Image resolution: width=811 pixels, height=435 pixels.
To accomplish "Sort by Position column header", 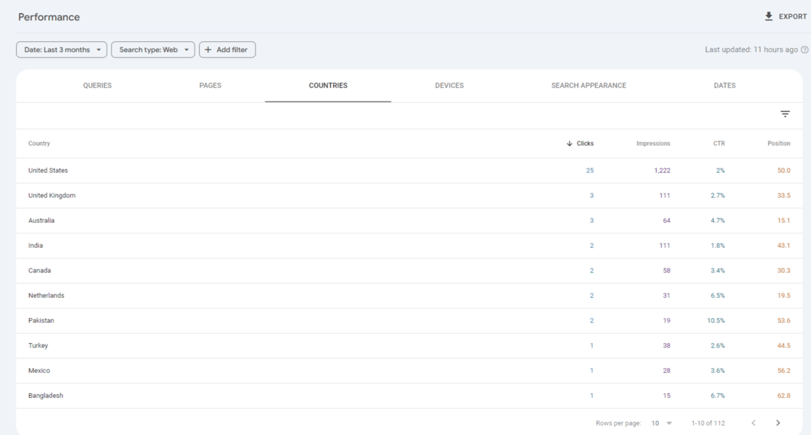I will click(779, 144).
